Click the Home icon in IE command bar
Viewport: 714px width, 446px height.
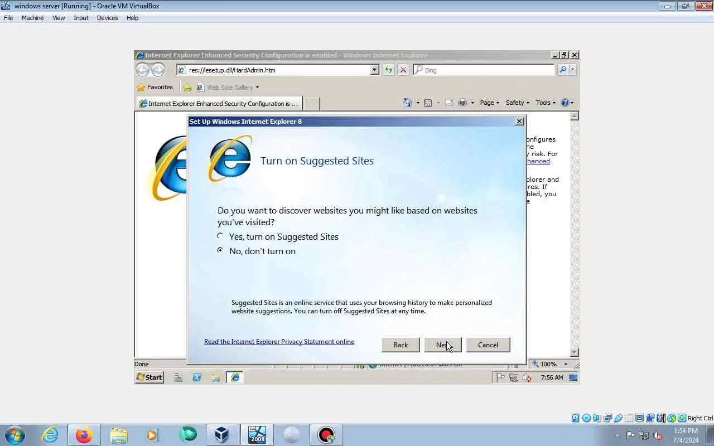[408, 103]
